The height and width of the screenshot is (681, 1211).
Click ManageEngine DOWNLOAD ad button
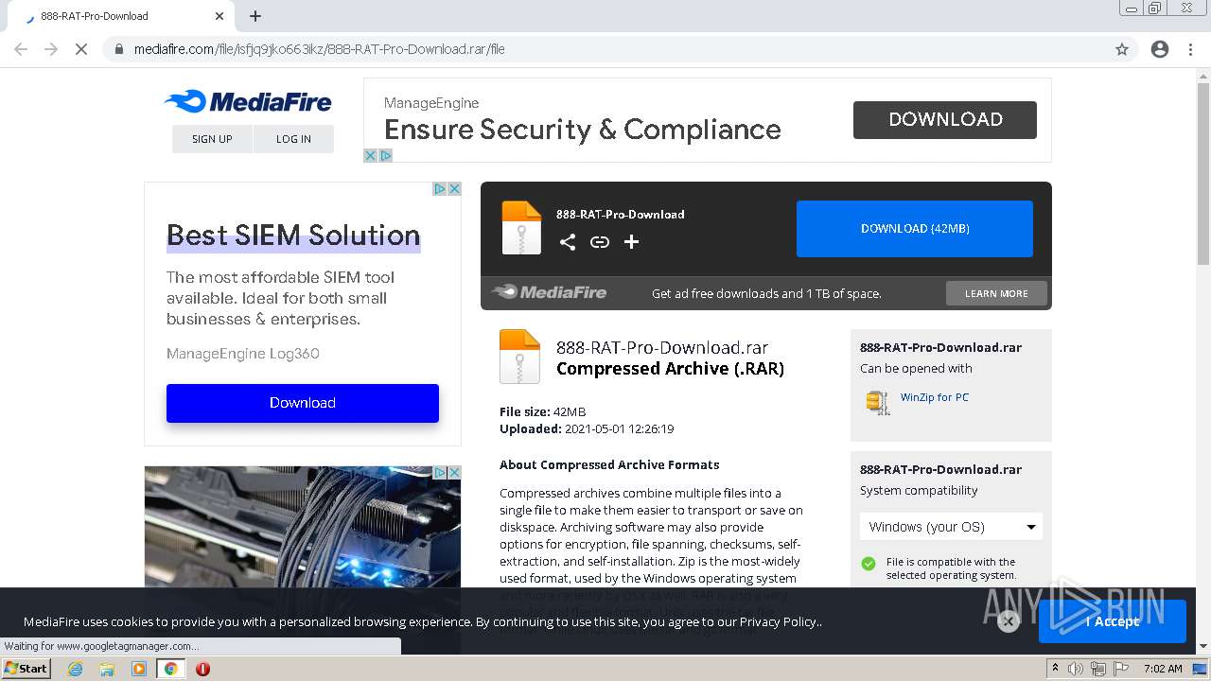coord(945,120)
